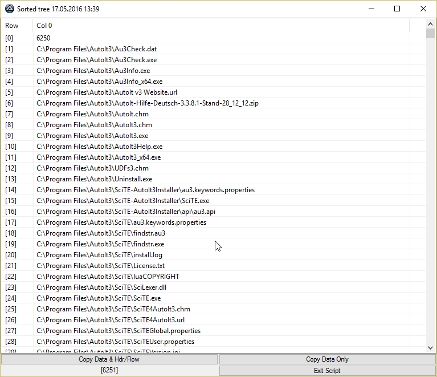
Task: Minimize the Sorted tree window
Action: (371, 9)
